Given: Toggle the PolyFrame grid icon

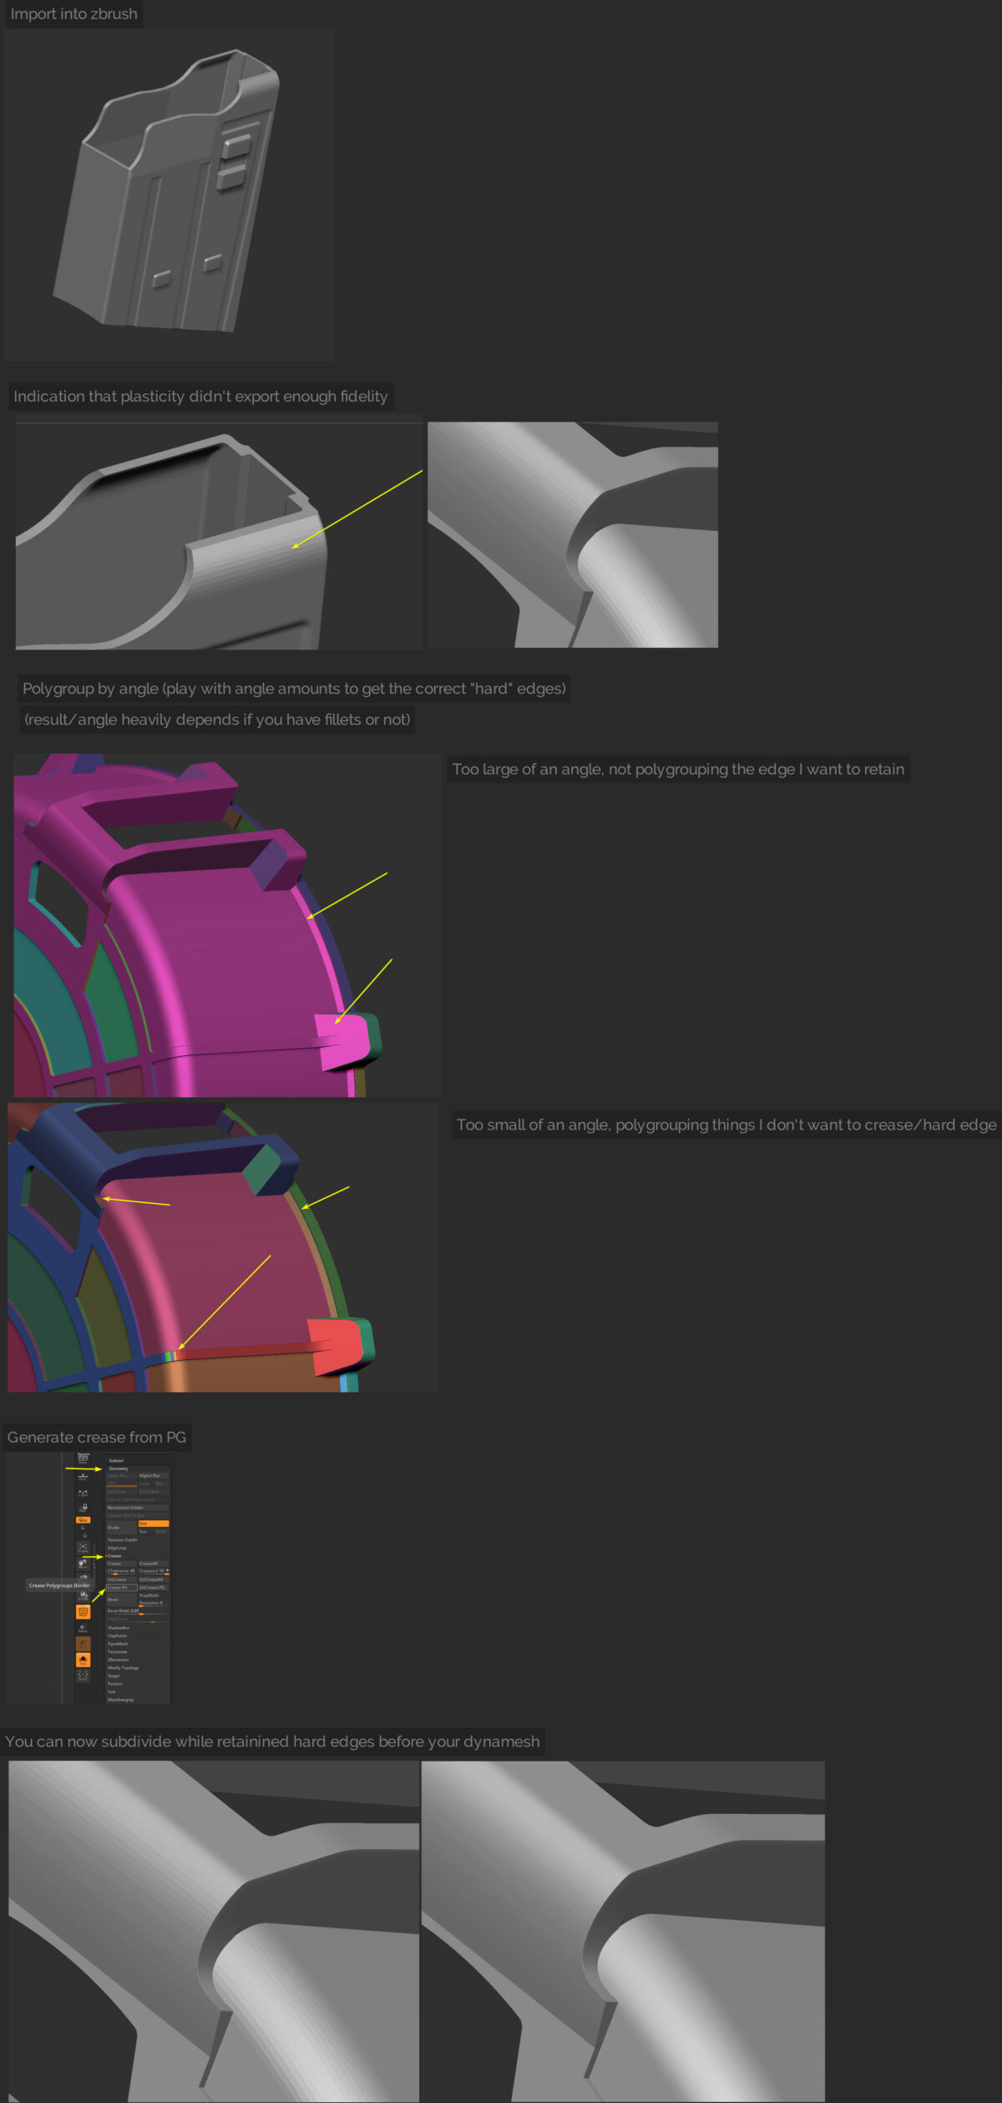Looking at the screenshot, I should (x=83, y=1612).
